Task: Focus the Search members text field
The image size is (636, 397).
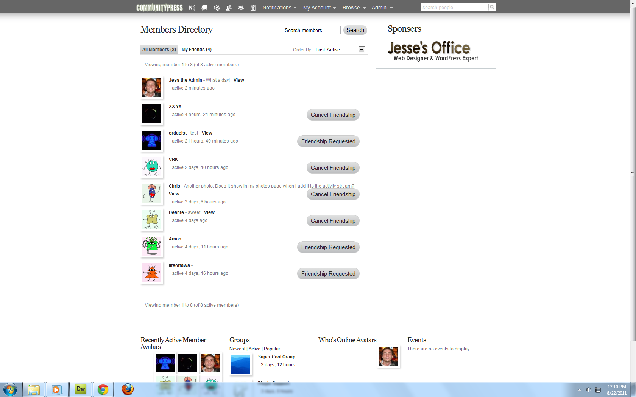Action: 311,30
